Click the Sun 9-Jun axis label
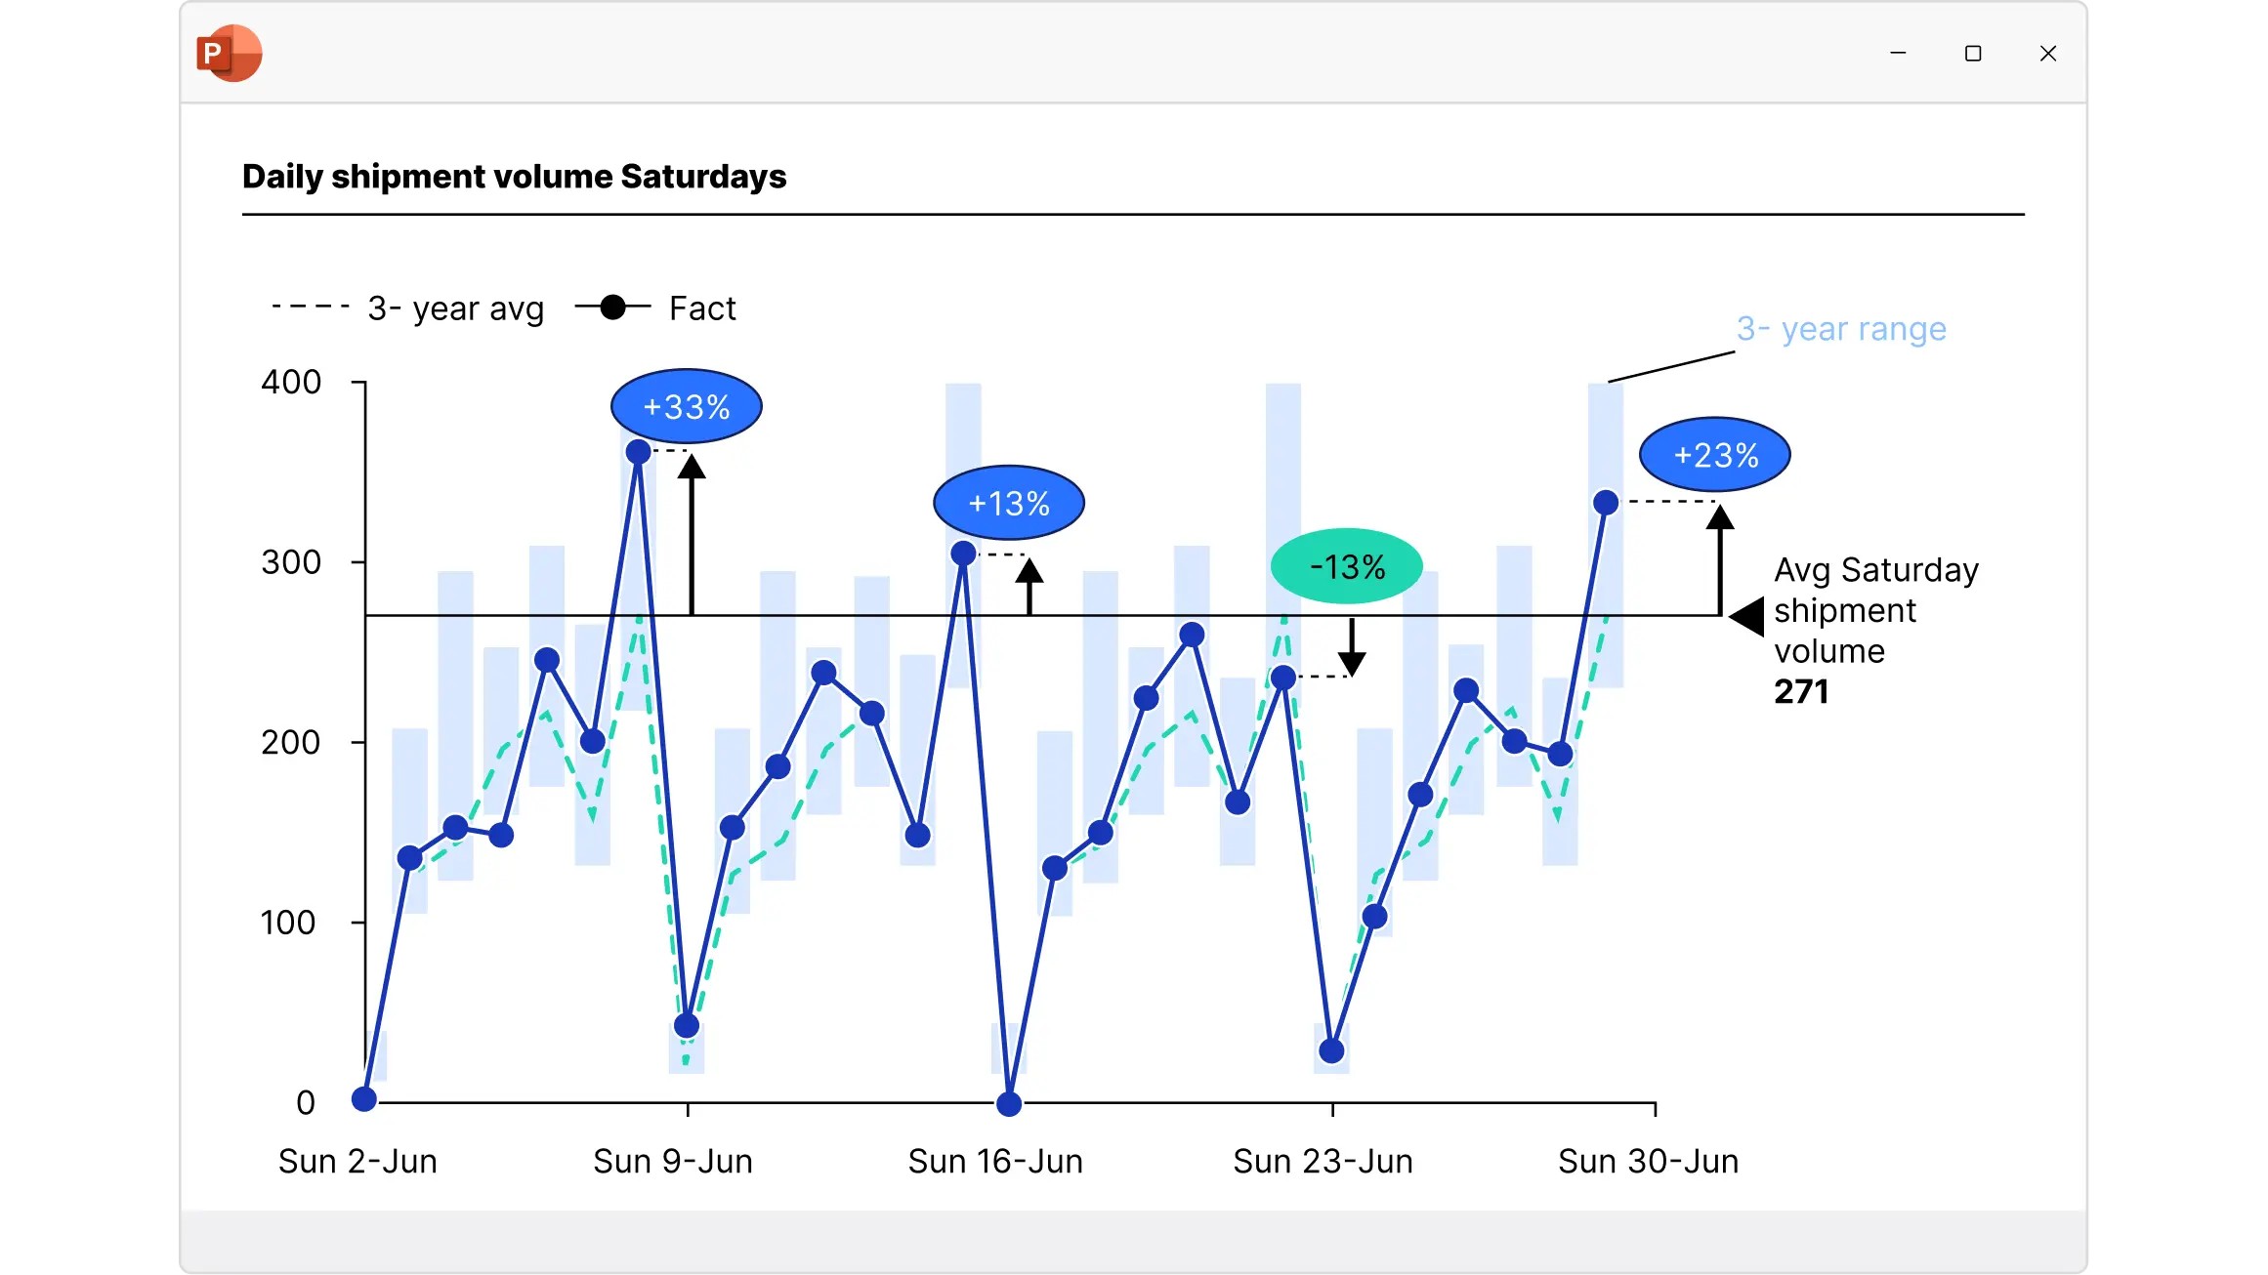This screenshot has height=1275, width=2268. point(673,1162)
